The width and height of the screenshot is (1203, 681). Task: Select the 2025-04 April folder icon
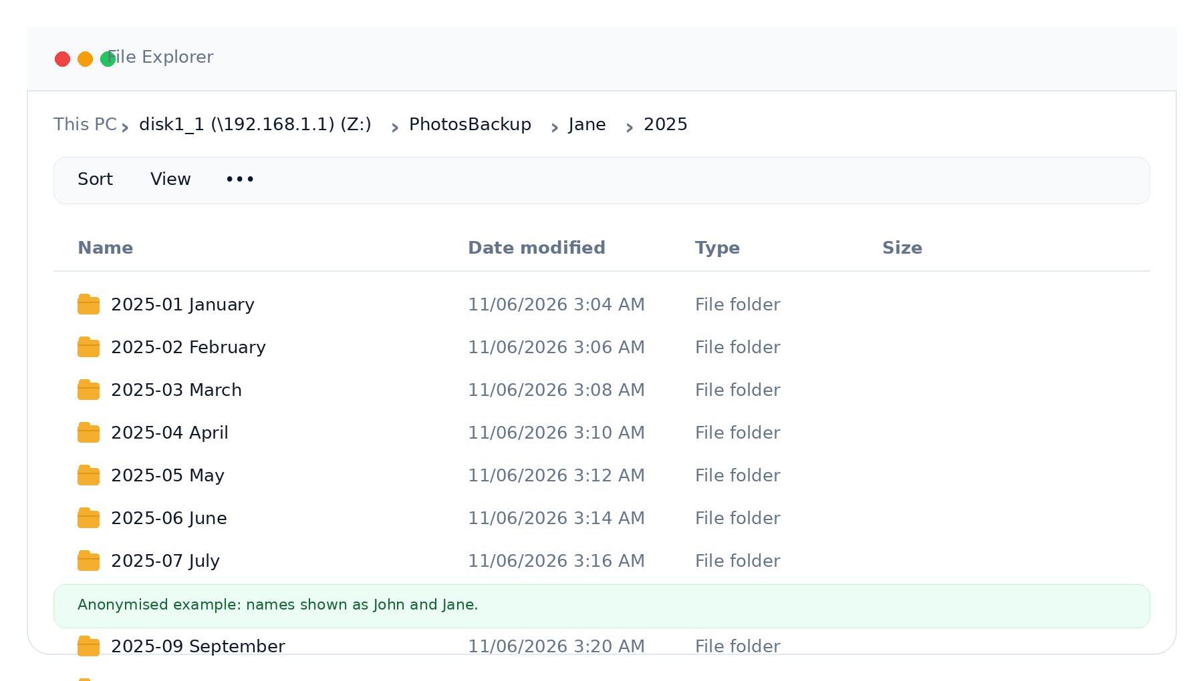(x=88, y=433)
